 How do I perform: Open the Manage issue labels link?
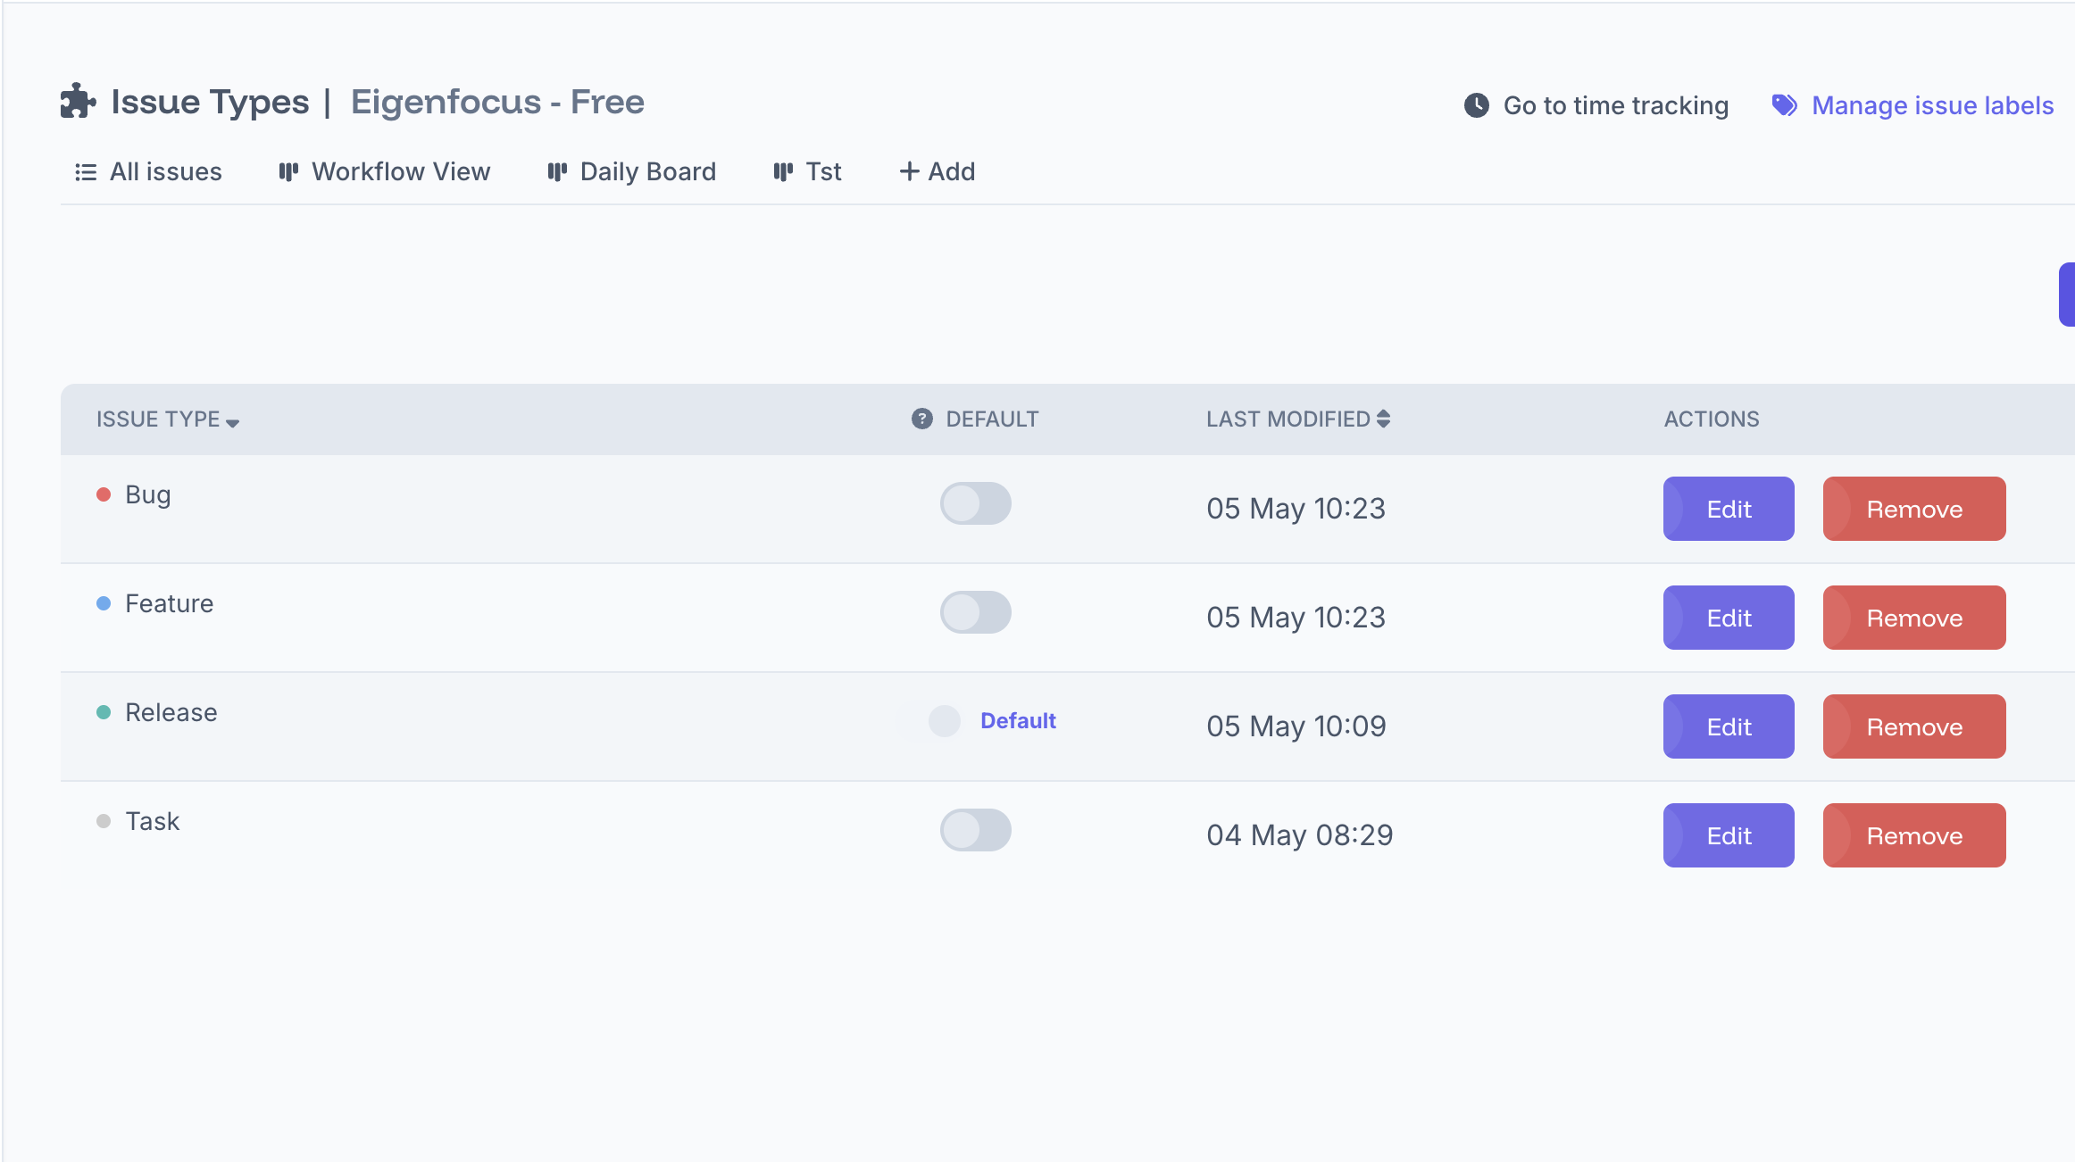(1932, 105)
